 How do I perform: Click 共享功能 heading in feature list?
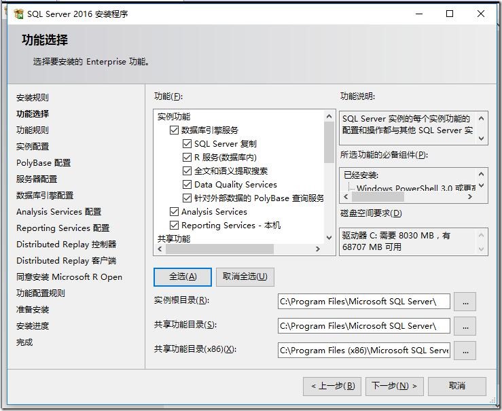point(174,239)
